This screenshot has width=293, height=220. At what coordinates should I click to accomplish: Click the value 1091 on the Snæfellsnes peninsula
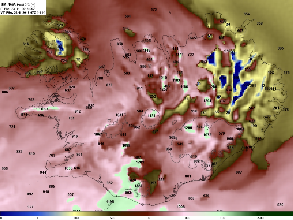coord(45,109)
